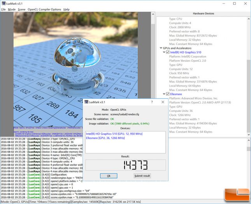Click the Ok button in result dialog
Screen dimensions: 251x204
[x=109, y=176]
